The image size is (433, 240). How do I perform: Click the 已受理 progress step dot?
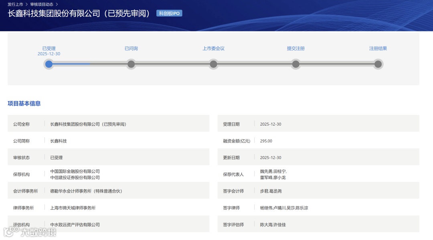click(49, 64)
